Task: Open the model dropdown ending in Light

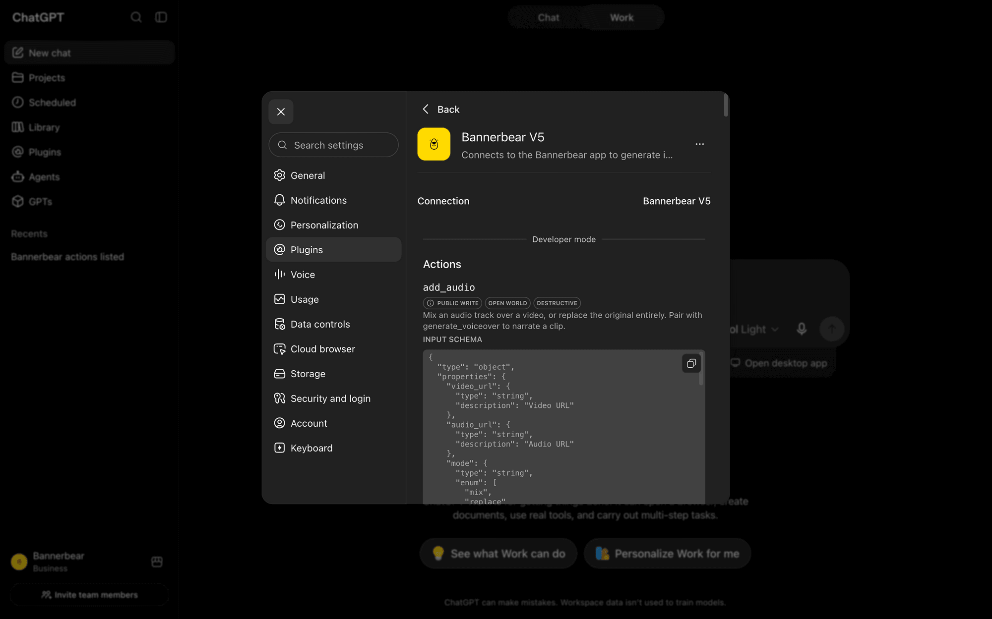Action: 753,330
